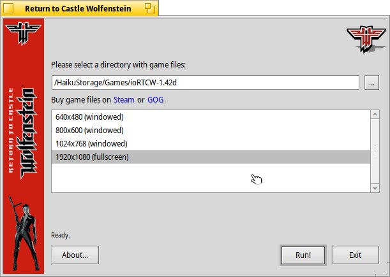390x277 pixels.
Task: Click the Exit button
Action: pyautogui.click(x=356, y=255)
